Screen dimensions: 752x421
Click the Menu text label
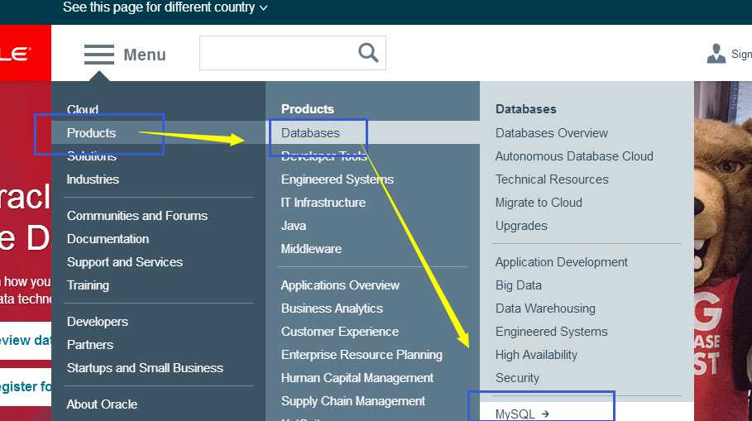(144, 55)
